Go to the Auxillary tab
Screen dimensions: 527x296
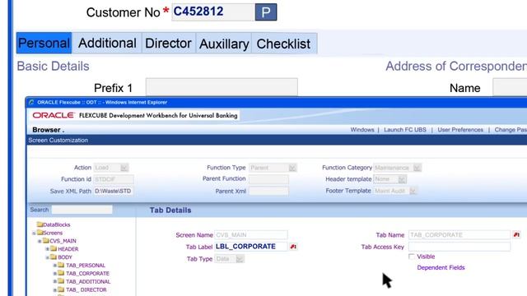[224, 44]
